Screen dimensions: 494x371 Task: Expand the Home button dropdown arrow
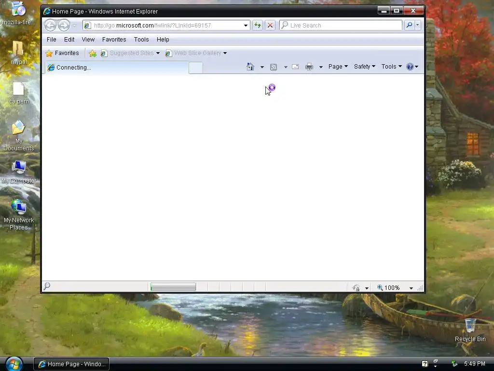[262, 67]
